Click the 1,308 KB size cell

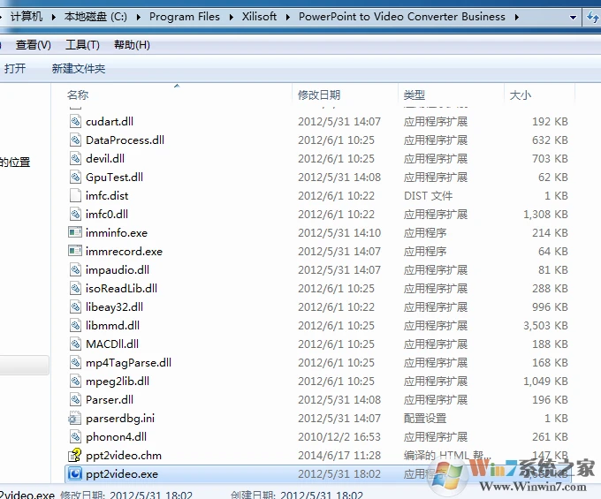[x=545, y=214]
